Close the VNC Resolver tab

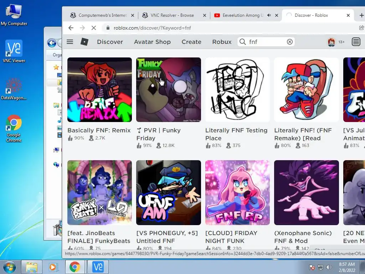click(205, 15)
